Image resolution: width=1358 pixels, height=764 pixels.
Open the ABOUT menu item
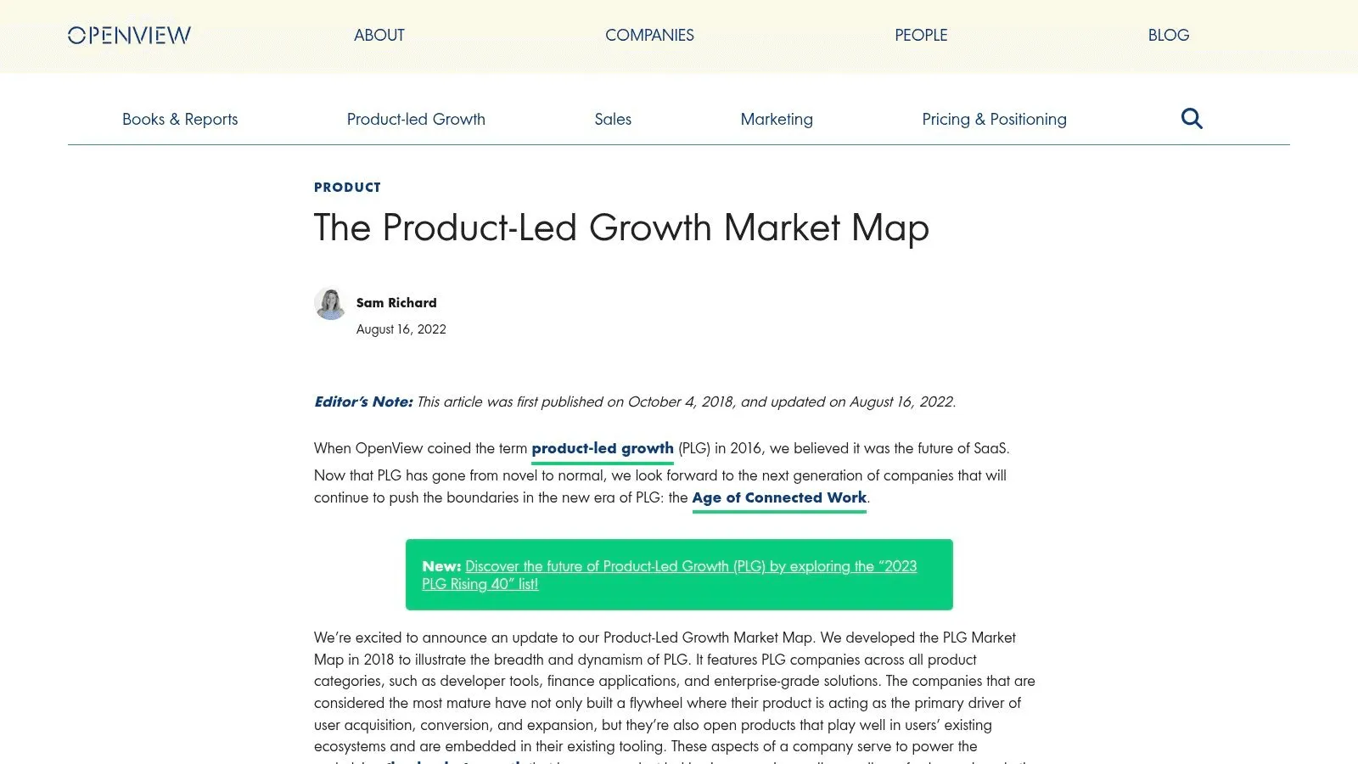point(379,35)
